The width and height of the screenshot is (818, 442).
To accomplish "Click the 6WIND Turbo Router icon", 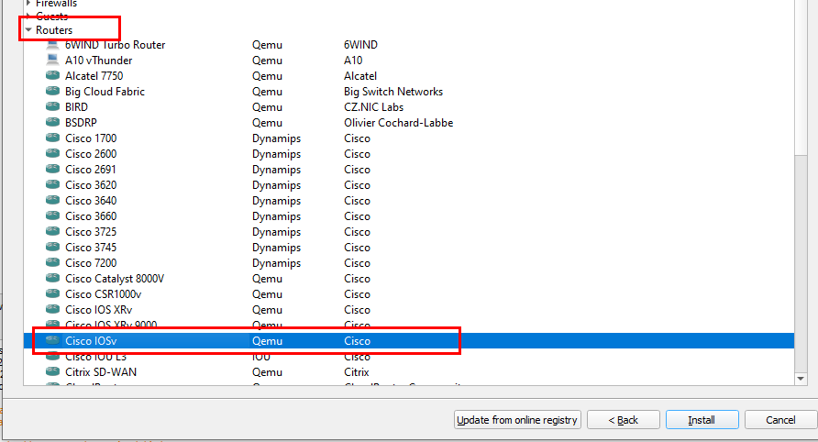I will point(52,45).
